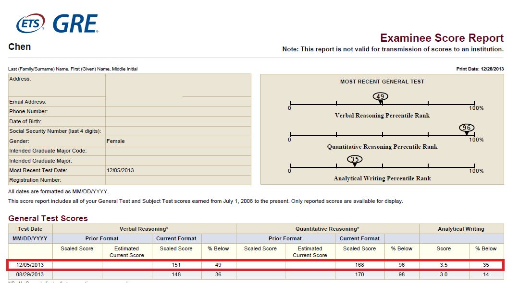Click the 35 bubble on the Analytical Writing scale
507x283 pixels.
(x=355, y=159)
